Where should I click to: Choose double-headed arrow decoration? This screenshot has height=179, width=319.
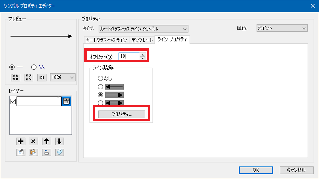(100, 103)
